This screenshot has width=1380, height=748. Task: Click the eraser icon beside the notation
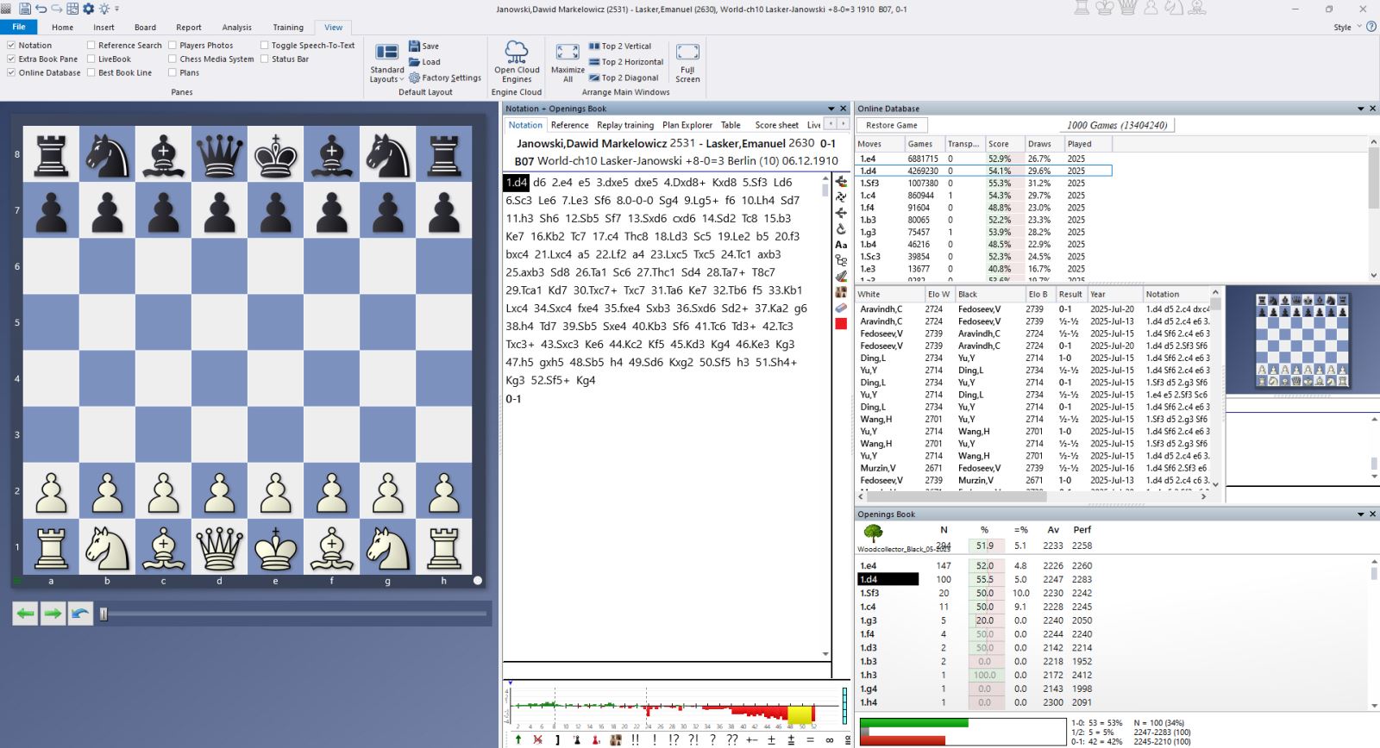tap(841, 308)
